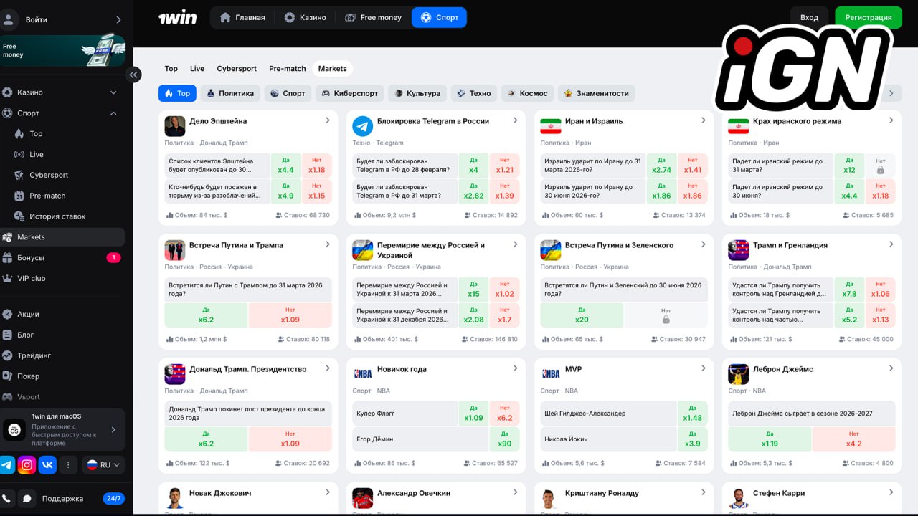Pick Yes x20 on Putin-Zelensky meeting
Screen dimensions: 918x516
click(582, 315)
